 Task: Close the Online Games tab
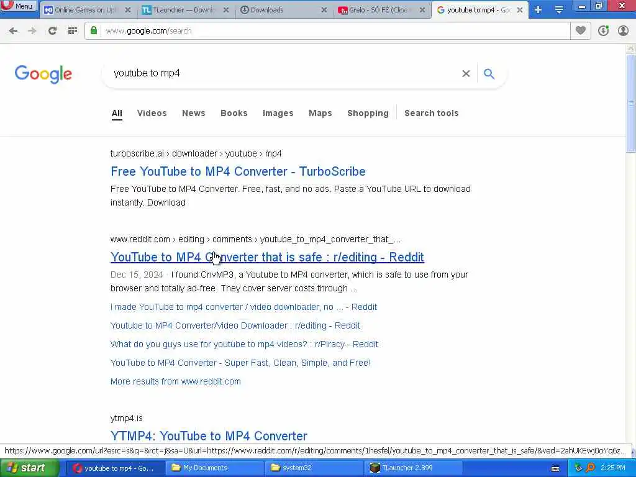coord(128,10)
